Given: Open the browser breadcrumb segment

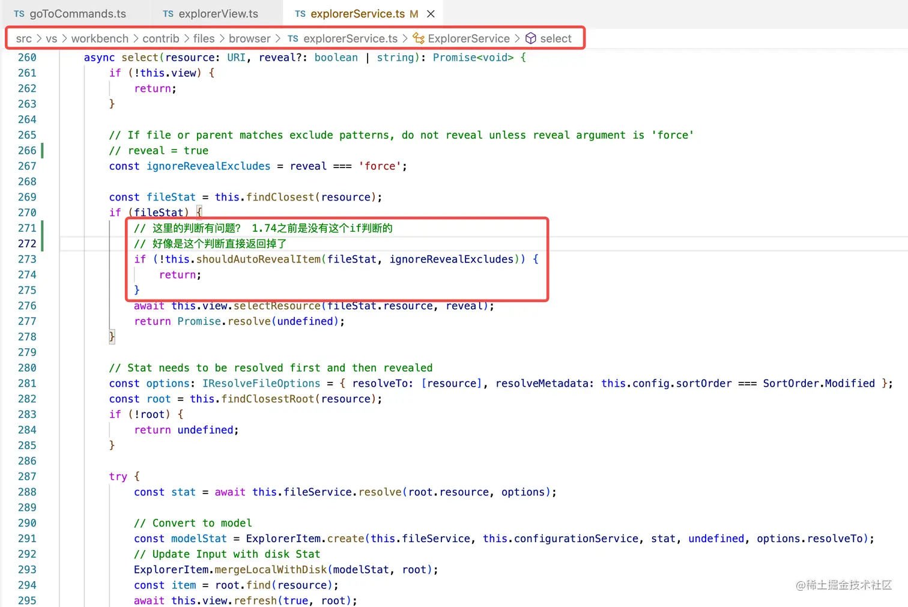Looking at the screenshot, I should tap(250, 38).
